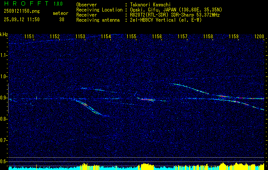Click the 1159 time axis label
The image size is (268, 170).
(233, 37)
